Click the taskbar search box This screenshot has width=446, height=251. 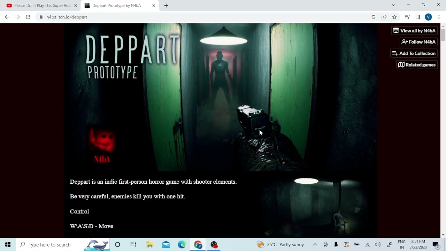tap(63, 244)
